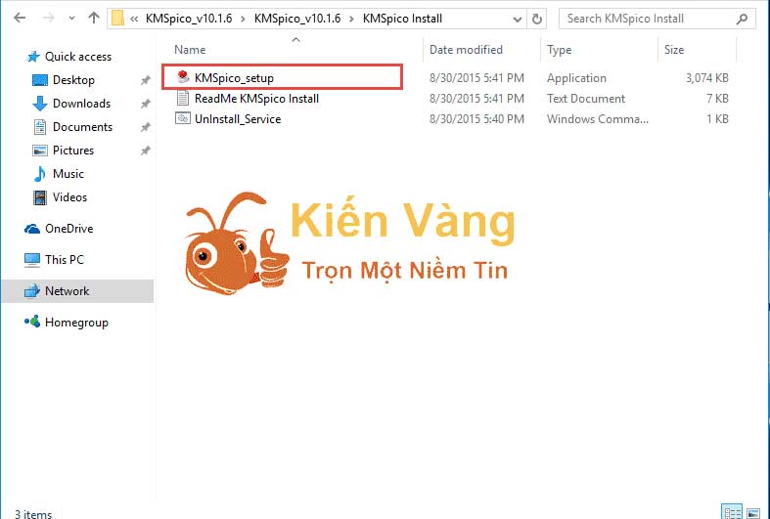Click the Text Document type cell
This screenshot has height=519, width=770.
click(x=586, y=99)
